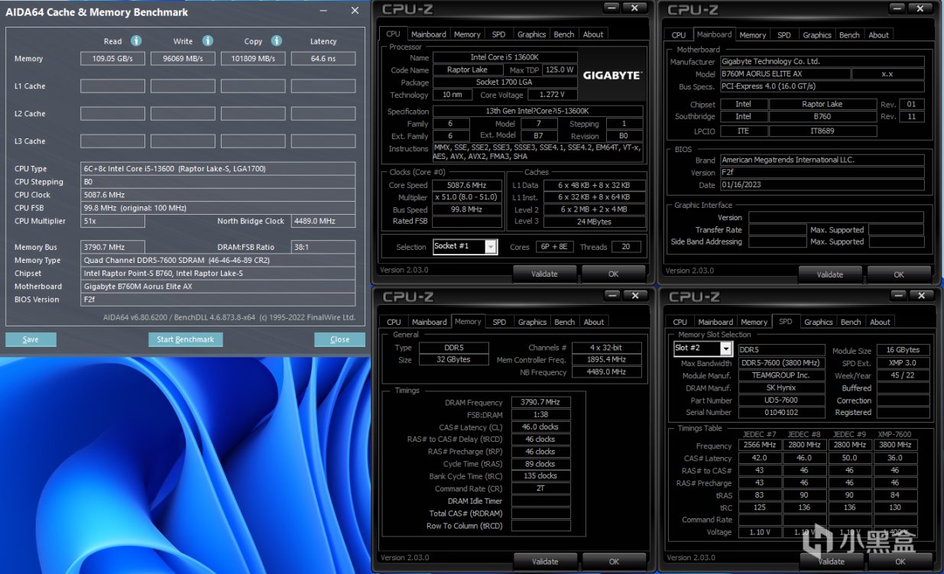Save the AIDA64 benchmark results
This screenshot has height=574, width=944.
tap(31, 339)
